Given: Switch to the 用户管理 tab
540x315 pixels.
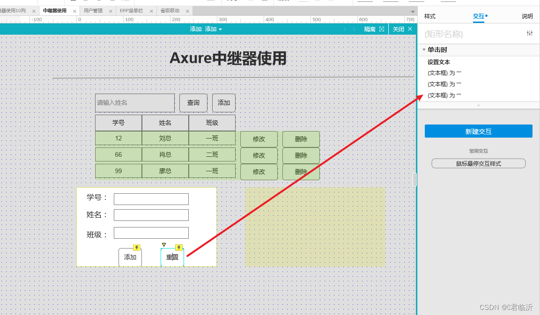Looking at the screenshot, I should 93,11.
